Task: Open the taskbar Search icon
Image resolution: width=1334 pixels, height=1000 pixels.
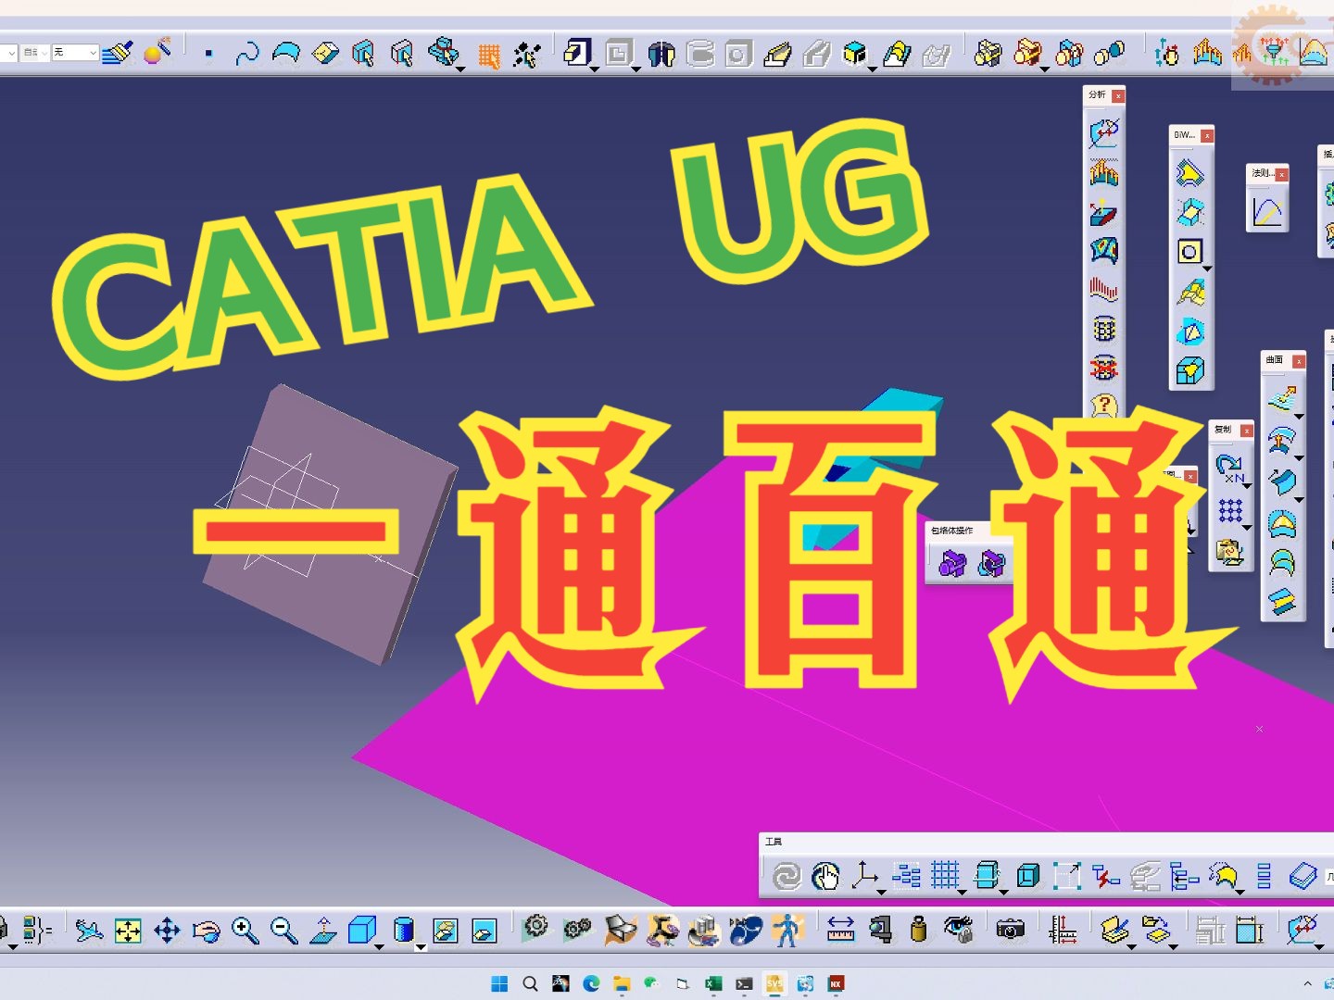Action: [530, 983]
